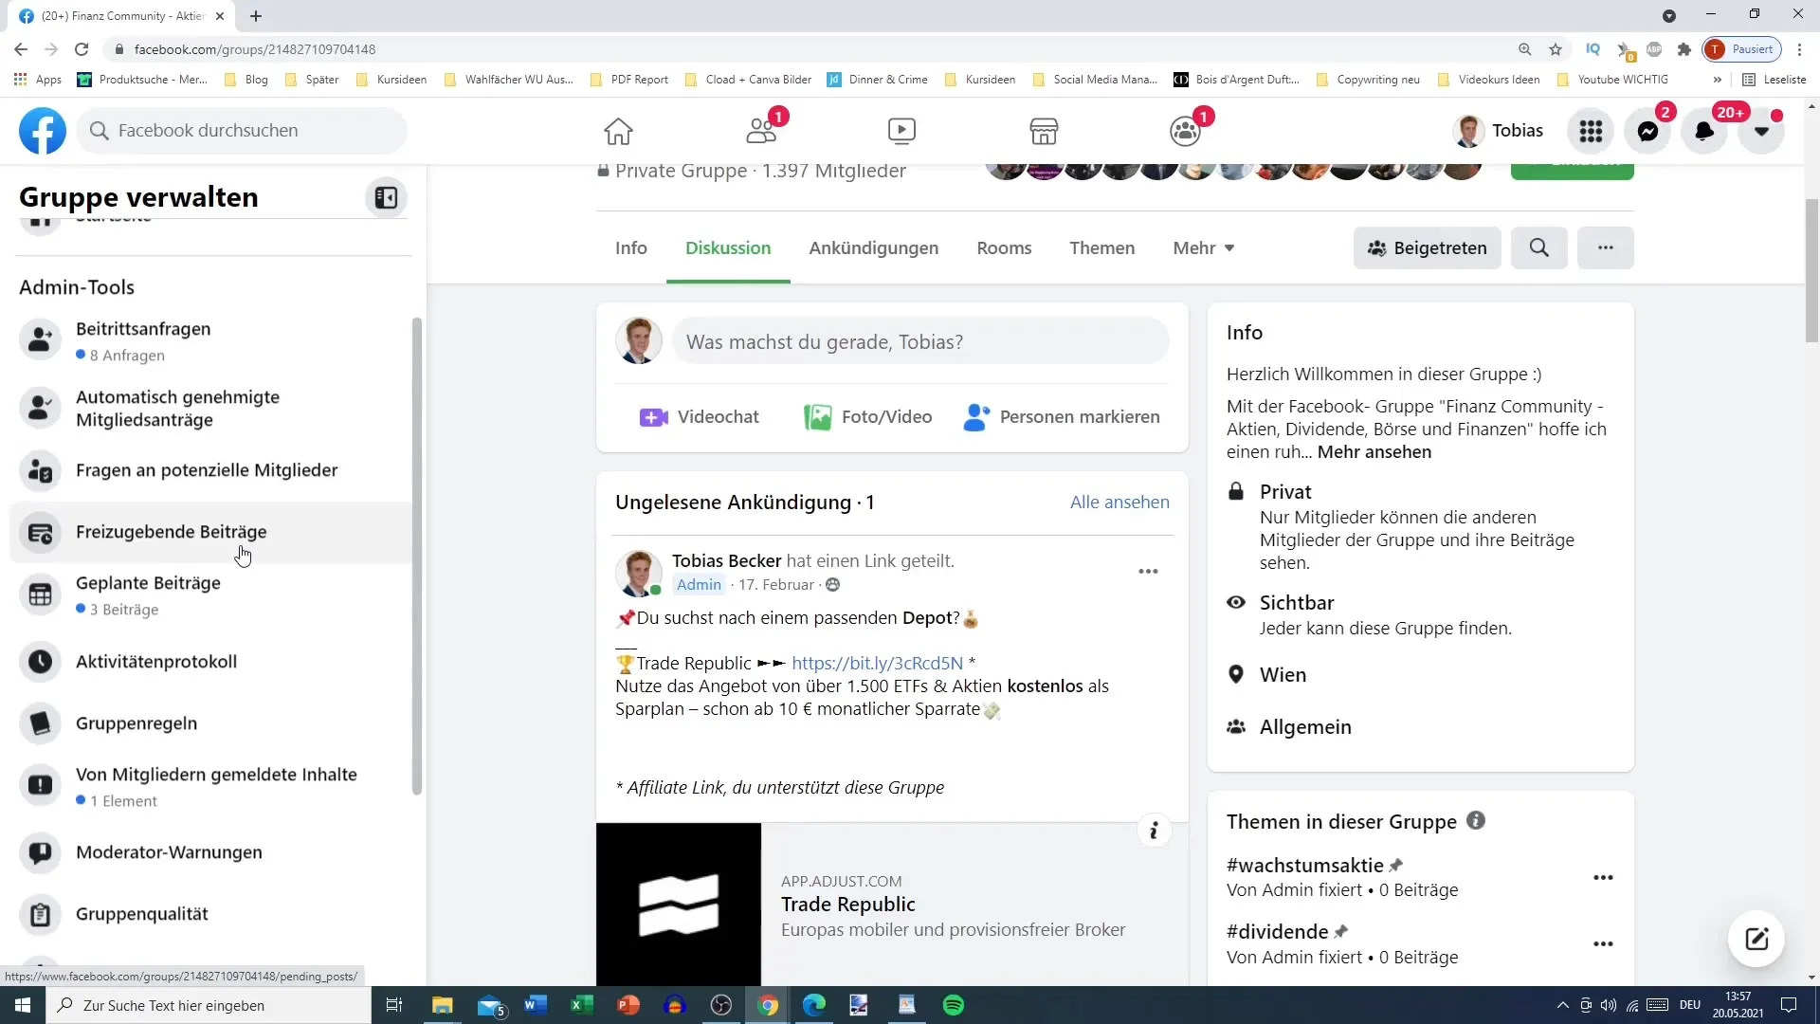Open Chrome extensions puzzle icon
Screen dimensions: 1820x1024
pyautogui.click(x=1683, y=49)
